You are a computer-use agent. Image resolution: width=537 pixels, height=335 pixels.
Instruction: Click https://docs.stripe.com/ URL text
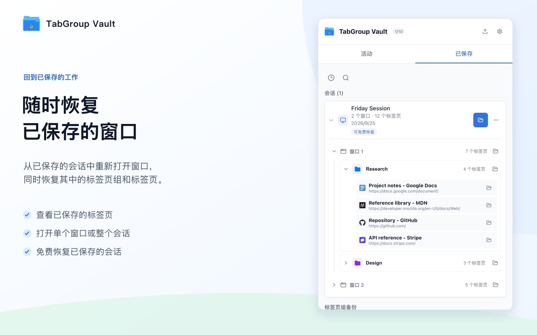click(392, 243)
